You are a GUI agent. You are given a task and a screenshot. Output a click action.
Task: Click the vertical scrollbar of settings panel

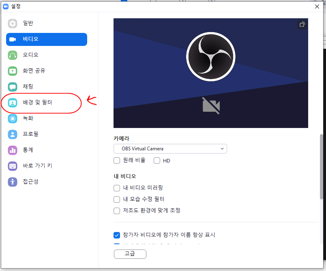pos(321,167)
